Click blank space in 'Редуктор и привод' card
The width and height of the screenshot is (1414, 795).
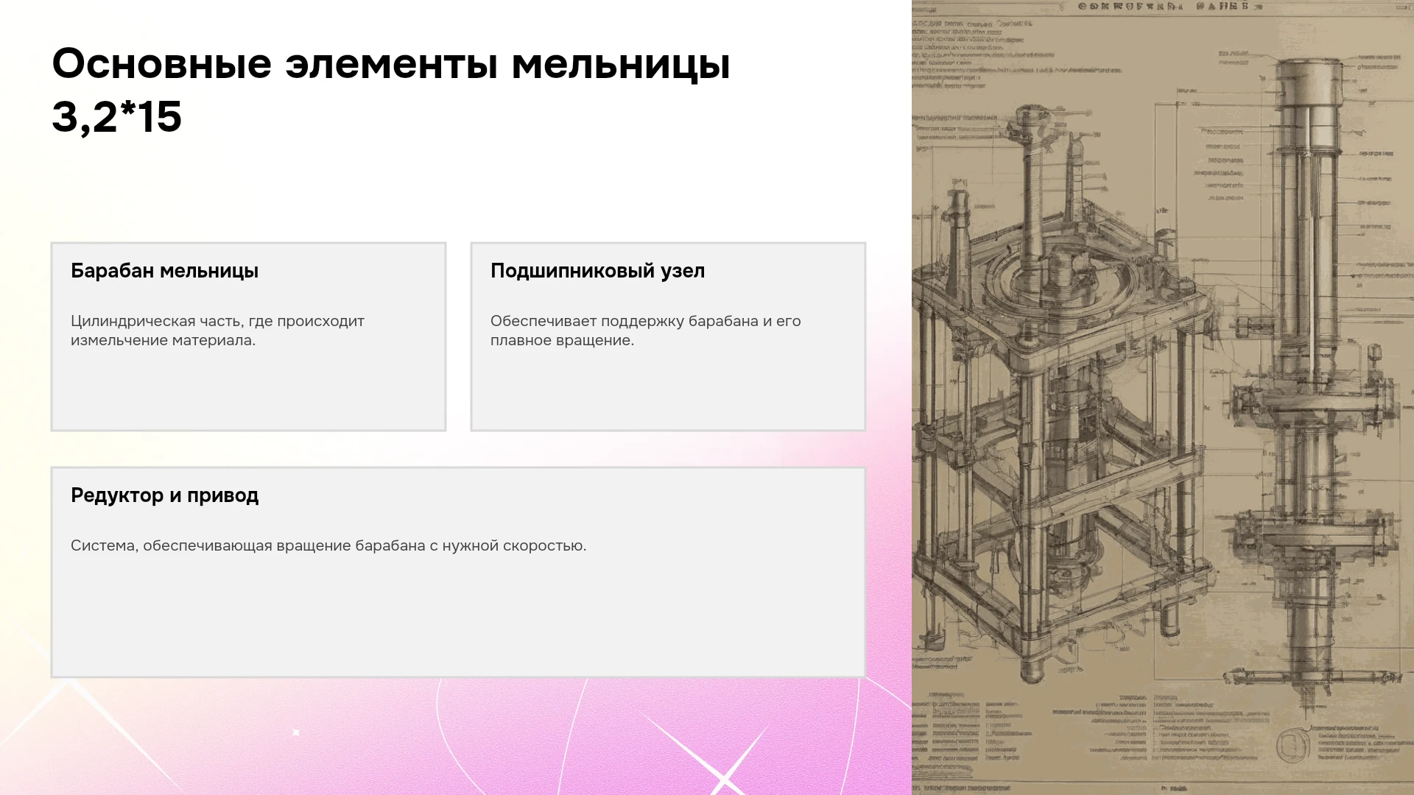point(458,618)
